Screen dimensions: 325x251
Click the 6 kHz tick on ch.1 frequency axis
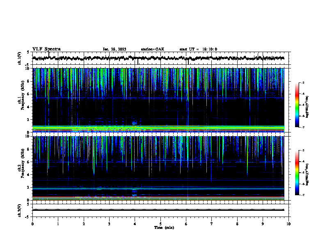[x=29, y=94]
